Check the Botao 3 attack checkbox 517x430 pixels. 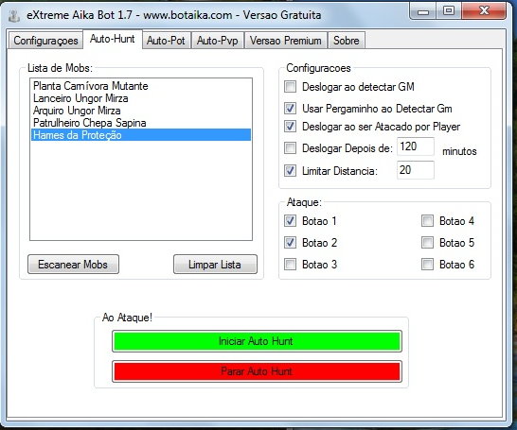tap(290, 265)
